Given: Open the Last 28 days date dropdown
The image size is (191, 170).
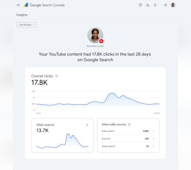Looking at the screenshot, I should coord(26,25).
